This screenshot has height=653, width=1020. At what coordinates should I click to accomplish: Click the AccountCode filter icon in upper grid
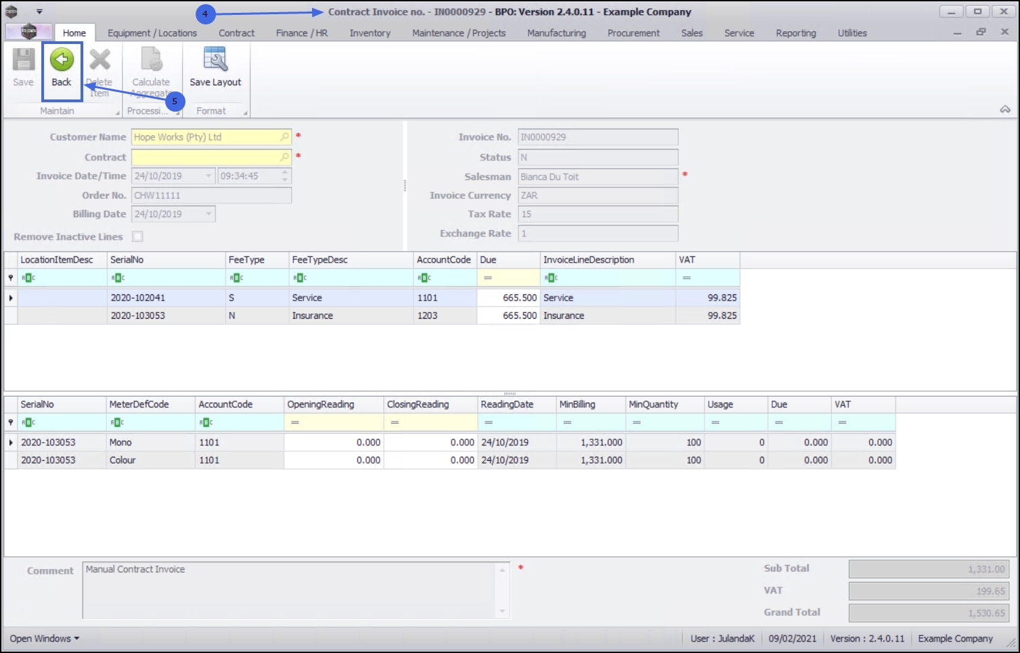pos(424,277)
